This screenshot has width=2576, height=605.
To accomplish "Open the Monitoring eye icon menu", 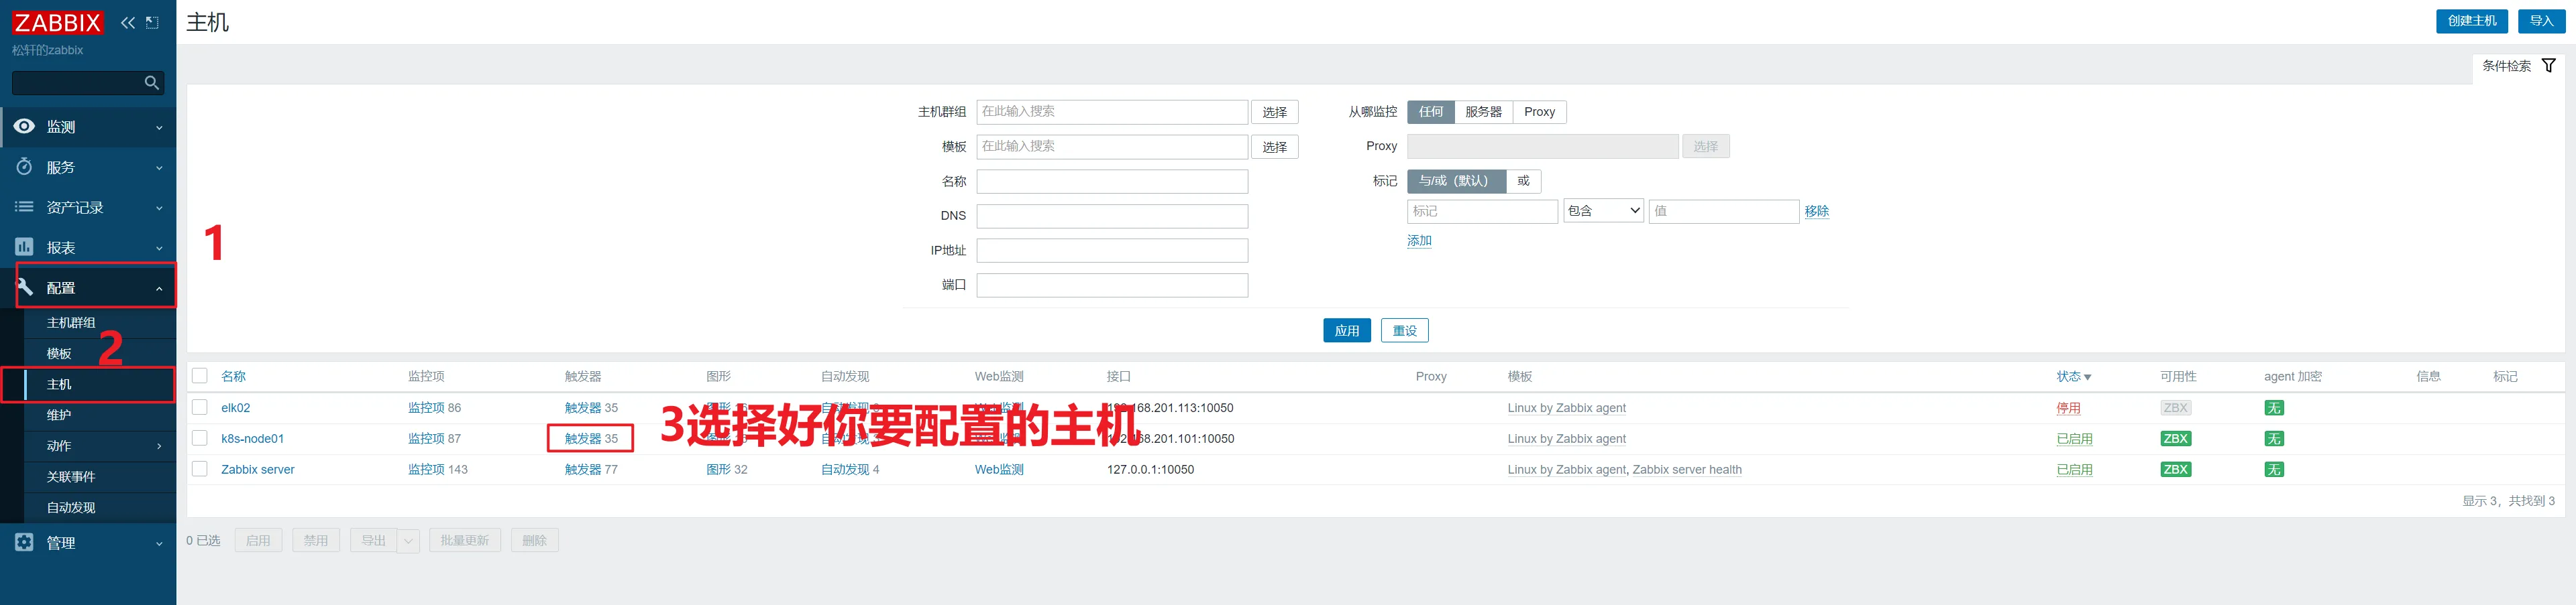I will [x=25, y=127].
